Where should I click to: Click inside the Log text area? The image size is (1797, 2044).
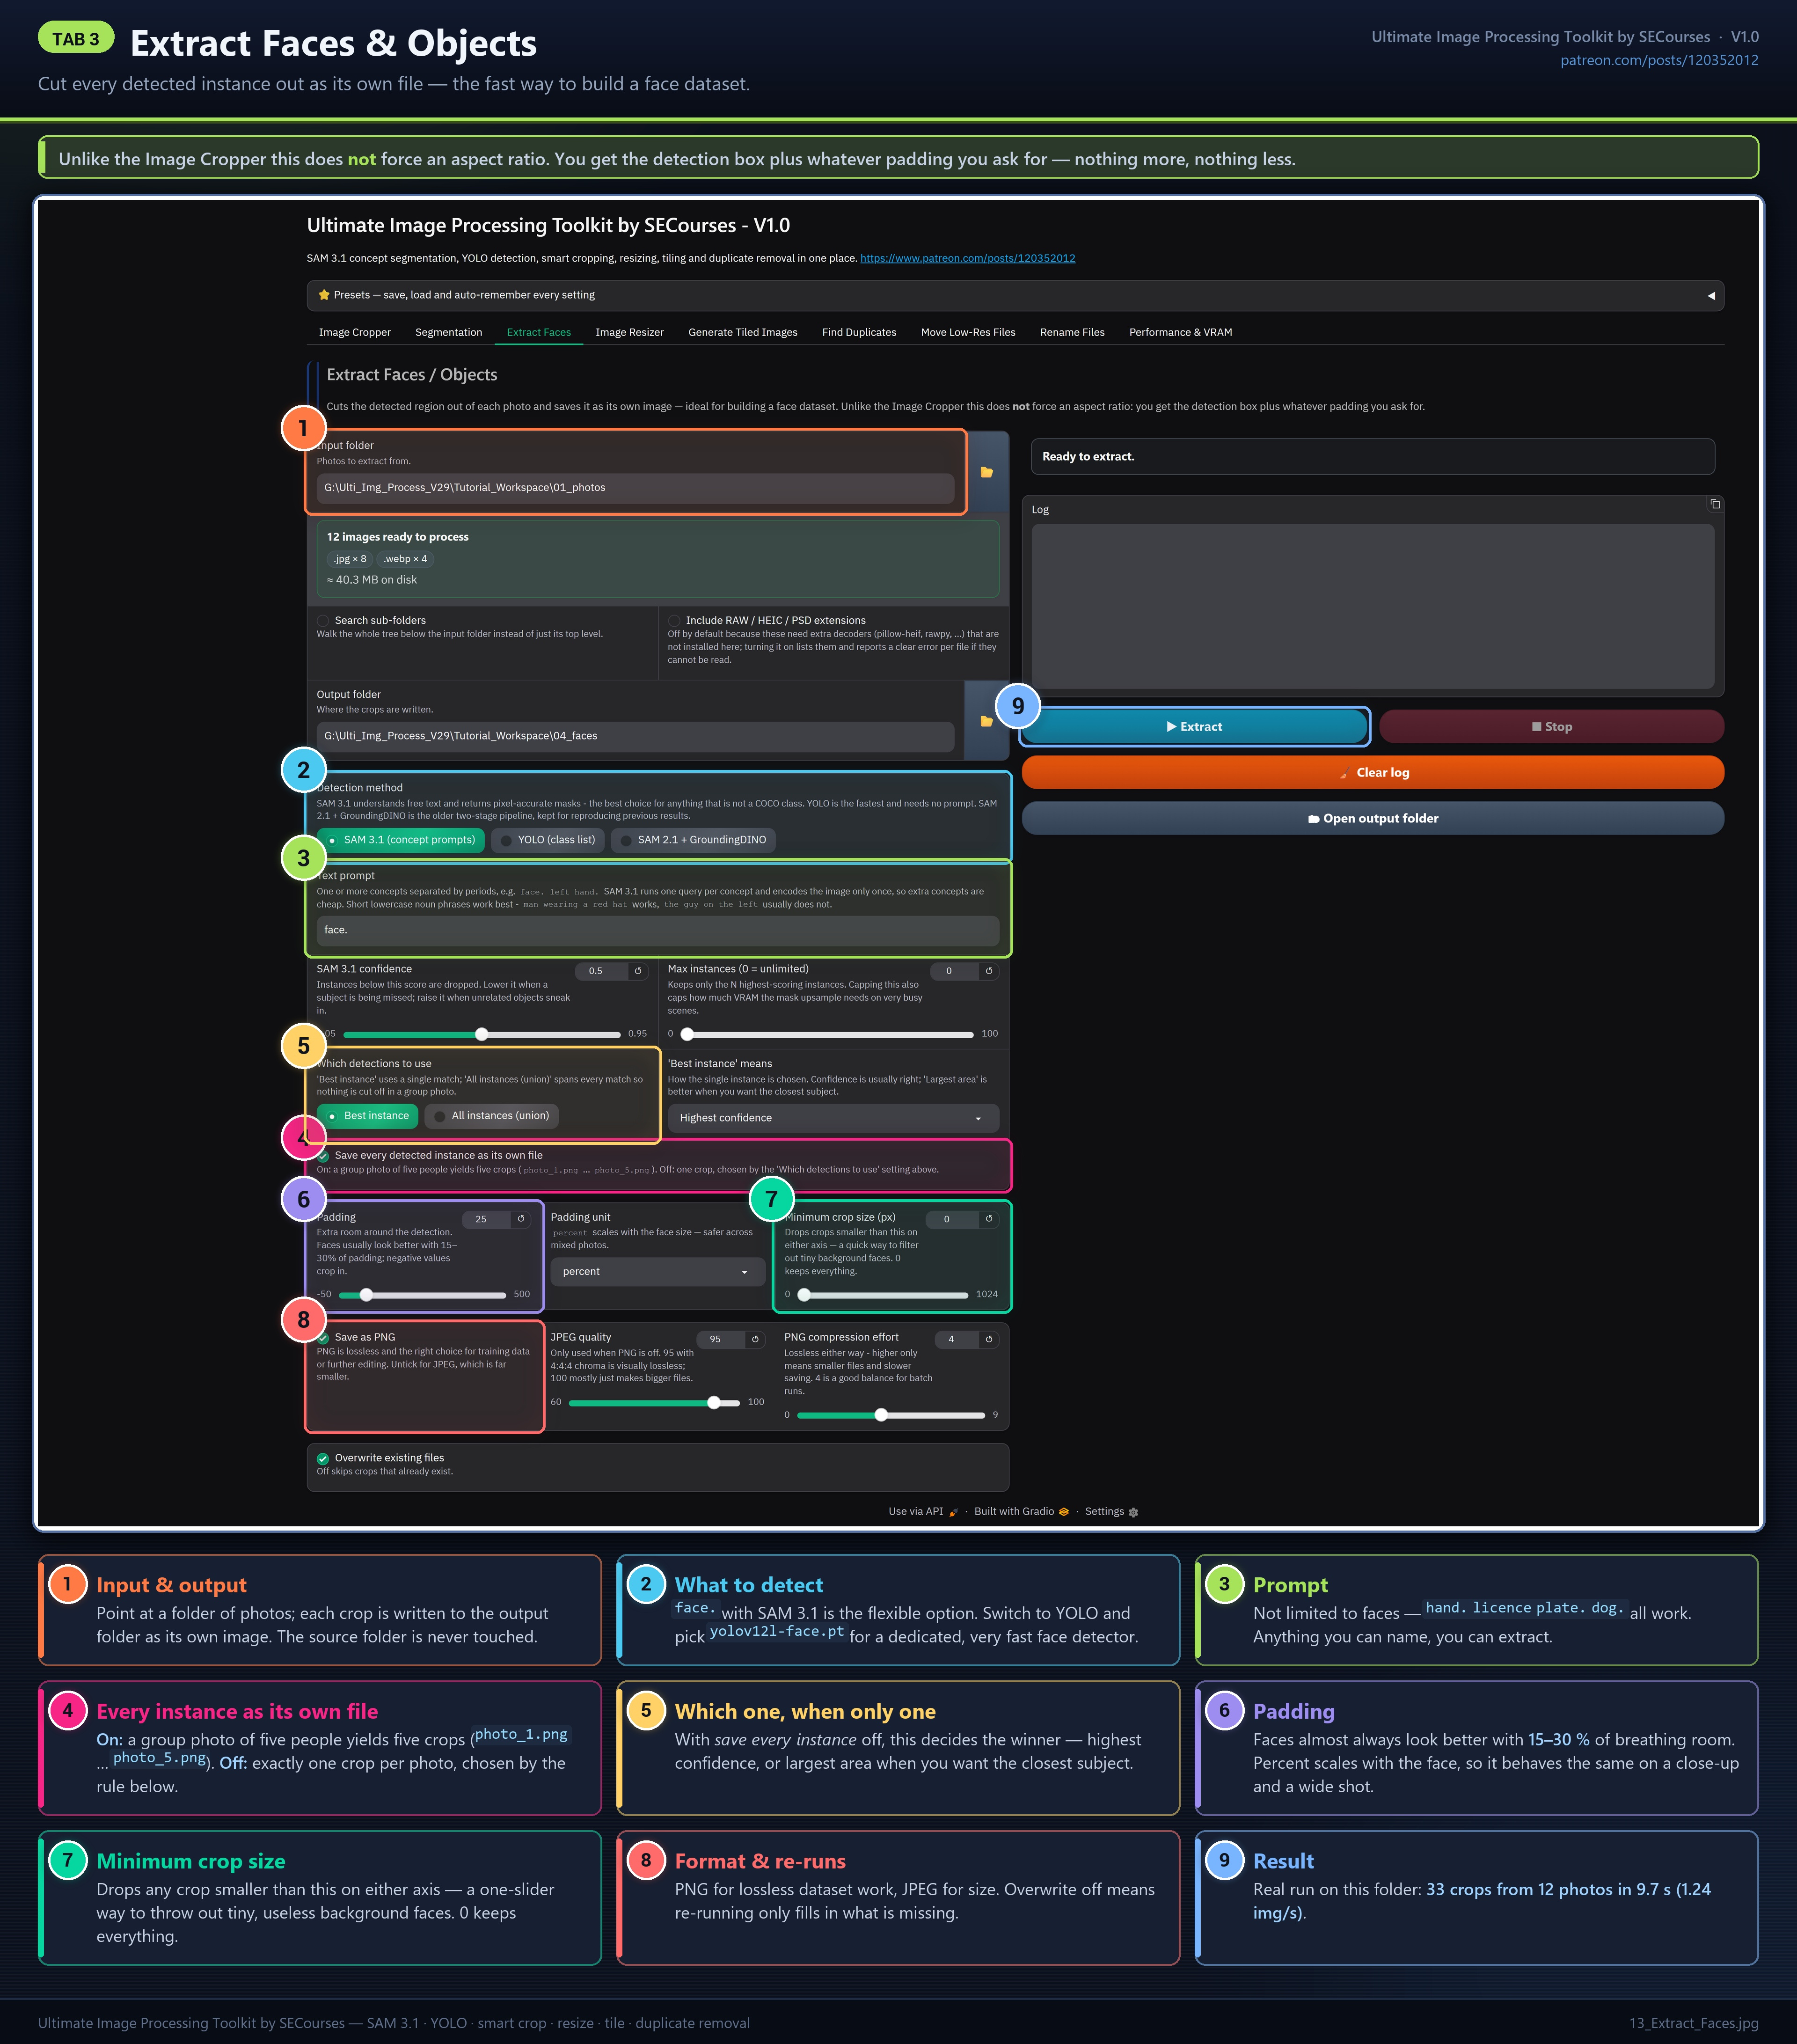[x=1373, y=606]
